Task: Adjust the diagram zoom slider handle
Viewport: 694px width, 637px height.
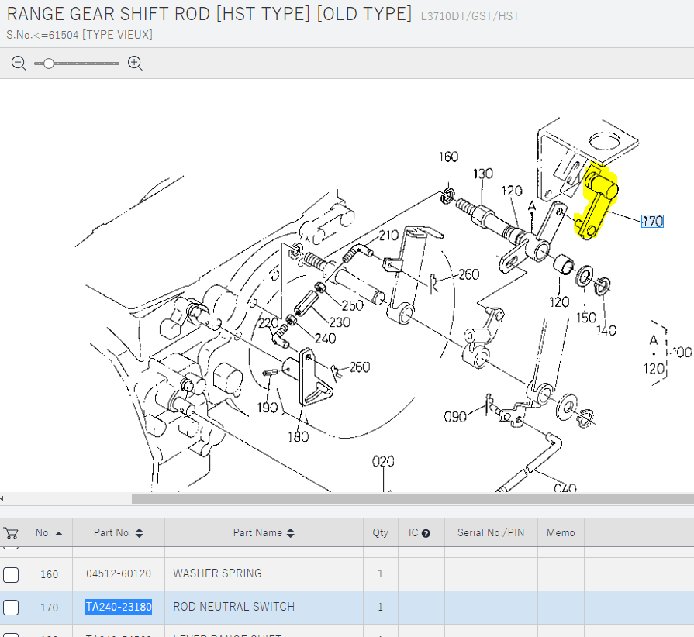Action: [50, 63]
